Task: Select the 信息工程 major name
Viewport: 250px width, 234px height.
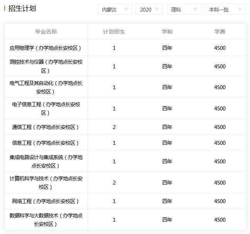Action: click(45, 143)
